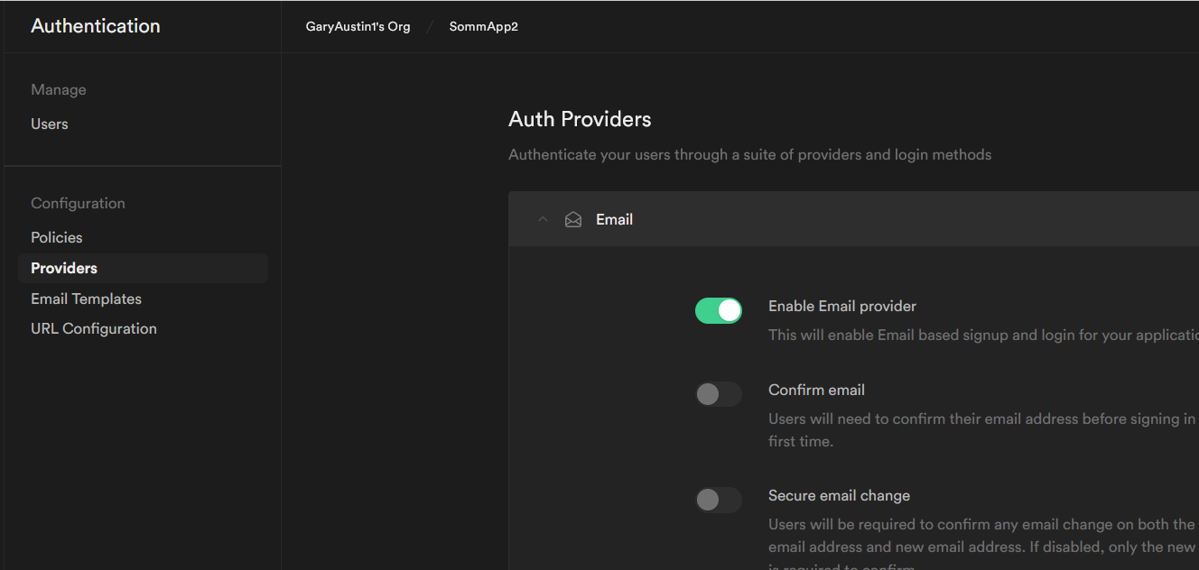Collapse the Email section using its chevron

[543, 219]
